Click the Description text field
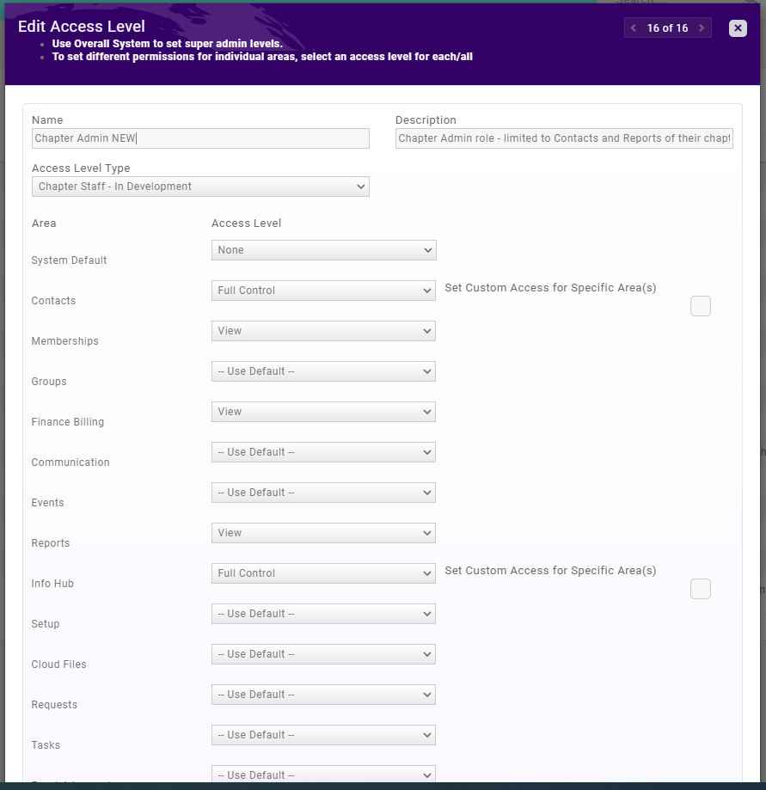 tap(564, 138)
